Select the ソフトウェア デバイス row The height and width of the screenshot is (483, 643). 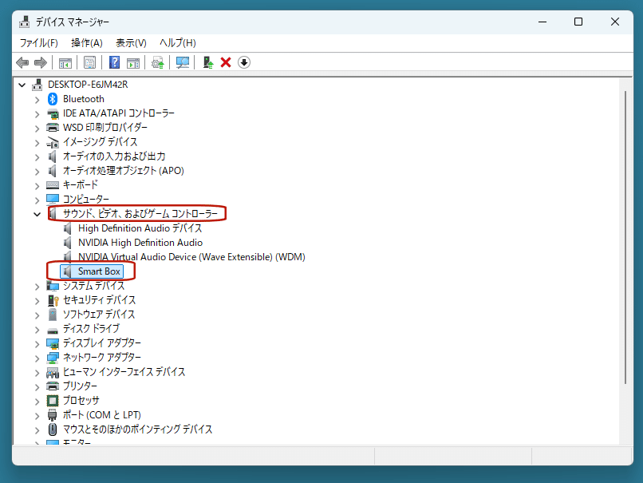click(x=99, y=315)
